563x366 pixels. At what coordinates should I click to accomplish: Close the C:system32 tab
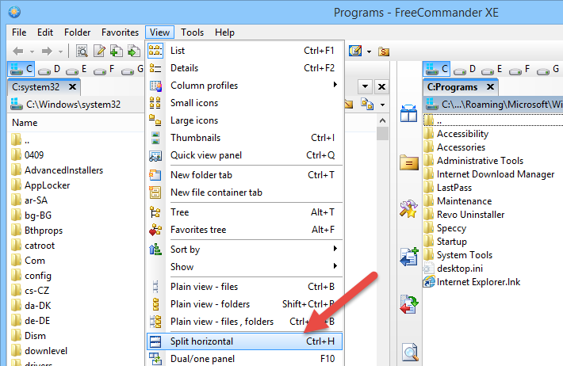72,87
